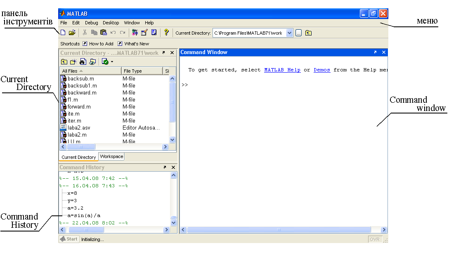The width and height of the screenshot is (449, 274).
Task: Close the Command Window panel
Action: [x=384, y=52]
